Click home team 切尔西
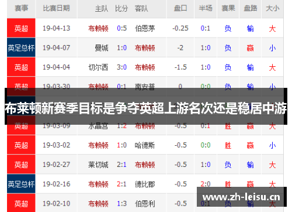The height and width of the screenshot is (212, 292). [x=98, y=67]
